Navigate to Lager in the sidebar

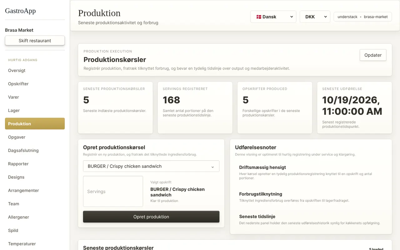coord(35,110)
